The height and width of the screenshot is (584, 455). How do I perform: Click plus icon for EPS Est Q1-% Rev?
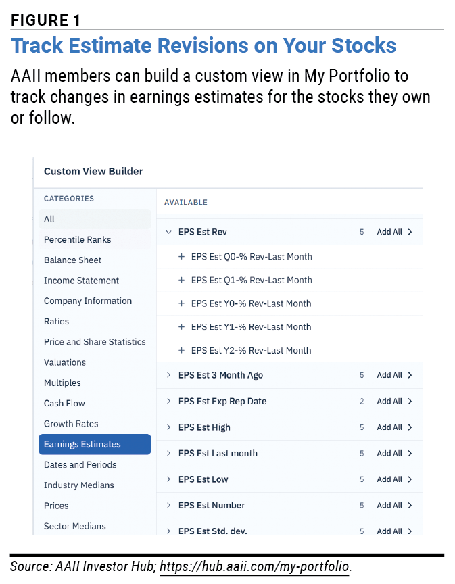coord(181,280)
